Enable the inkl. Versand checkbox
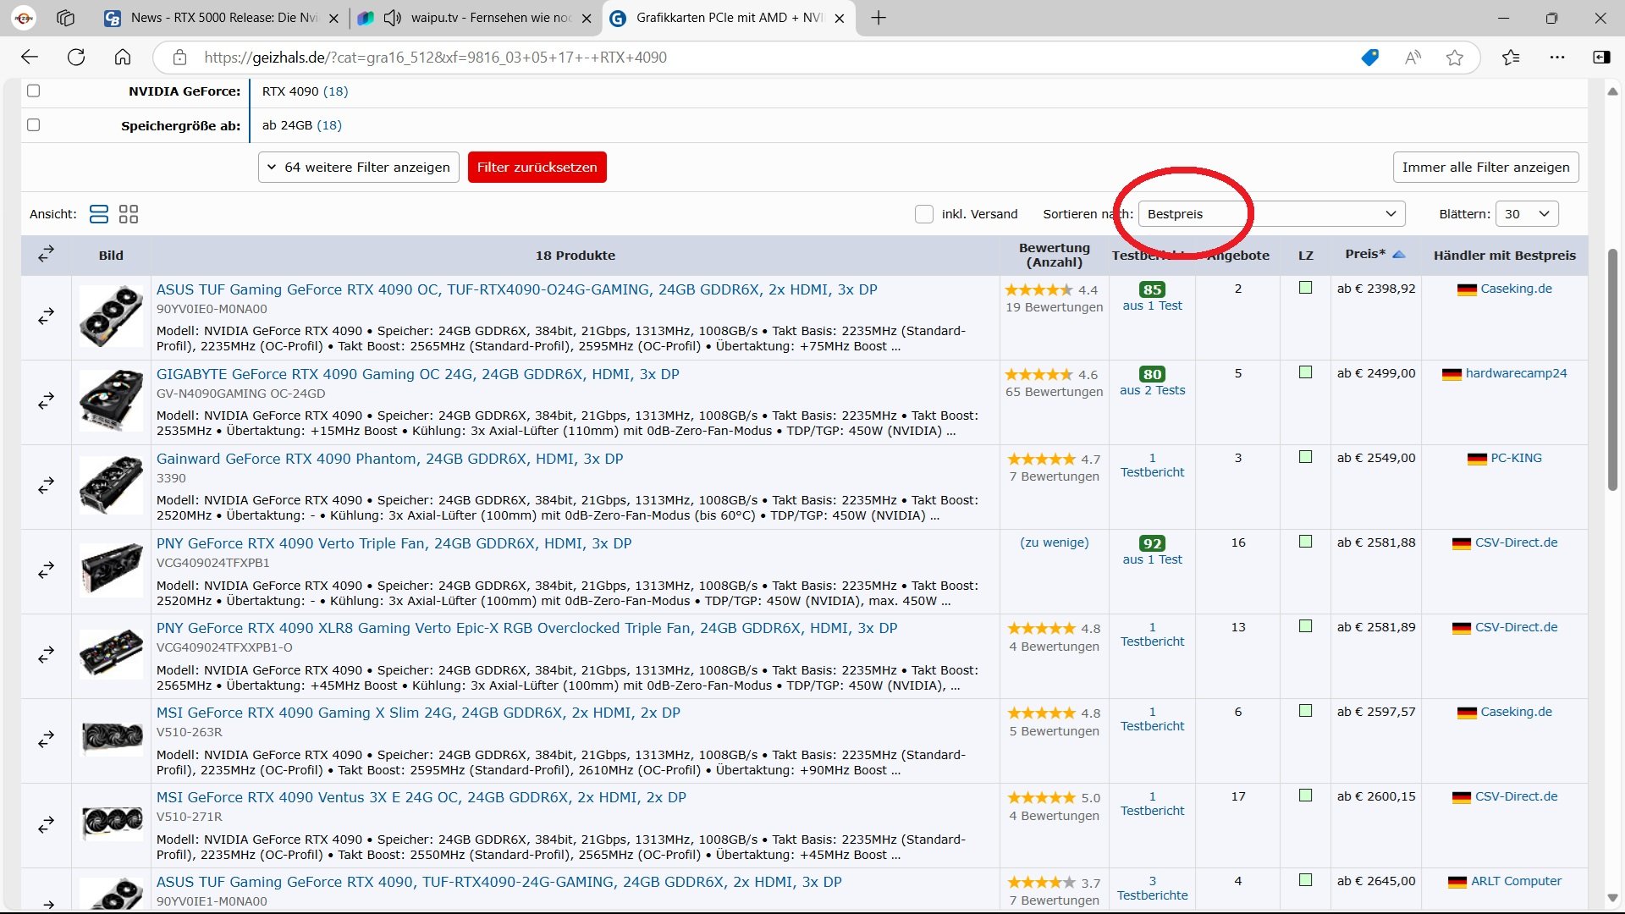This screenshot has width=1625, height=914. [x=924, y=214]
